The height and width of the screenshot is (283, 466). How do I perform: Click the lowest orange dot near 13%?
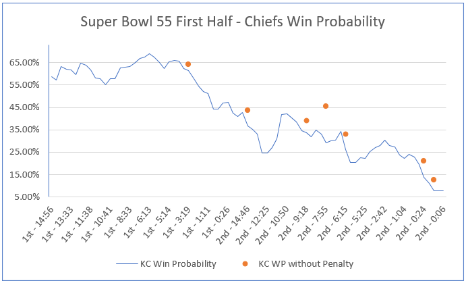coord(434,180)
